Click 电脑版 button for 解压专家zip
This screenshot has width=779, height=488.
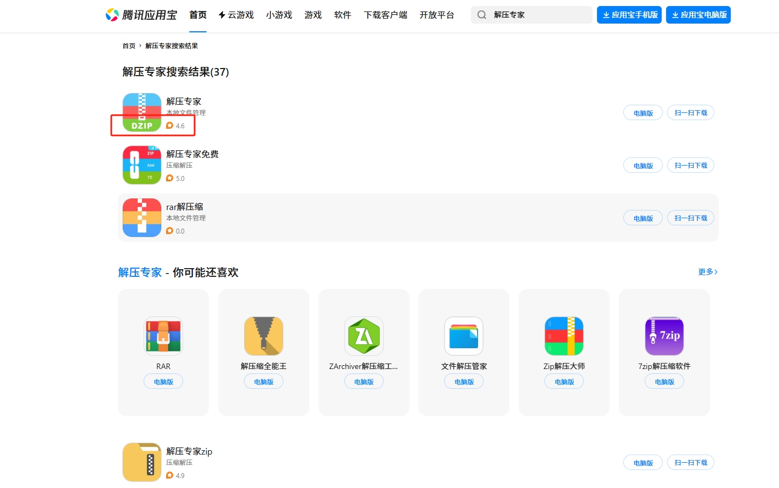(x=643, y=463)
